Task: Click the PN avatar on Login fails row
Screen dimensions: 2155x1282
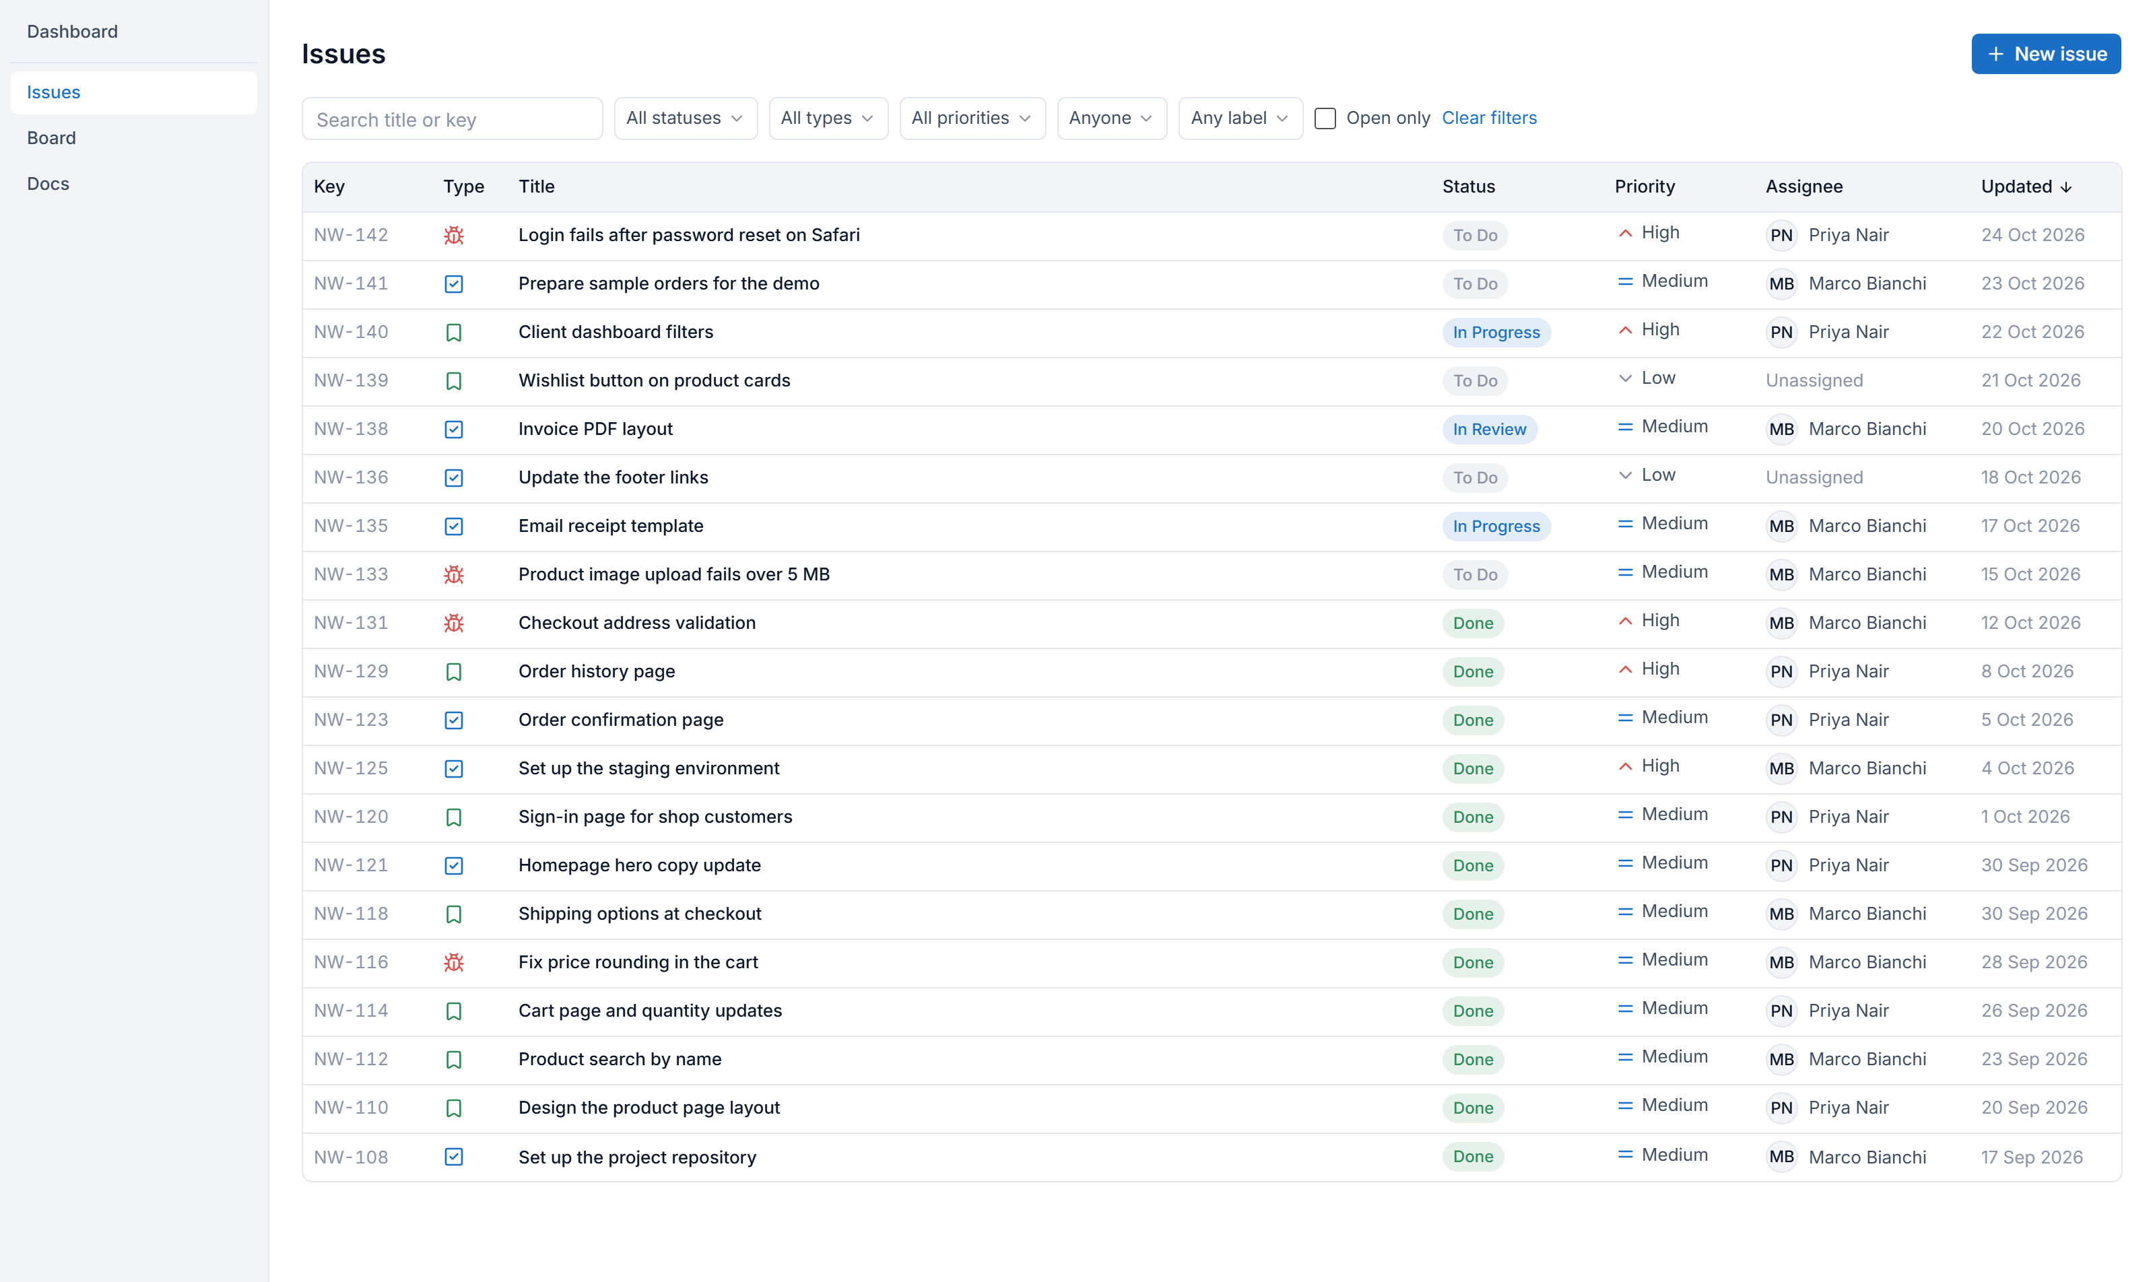Action: [x=1781, y=235]
